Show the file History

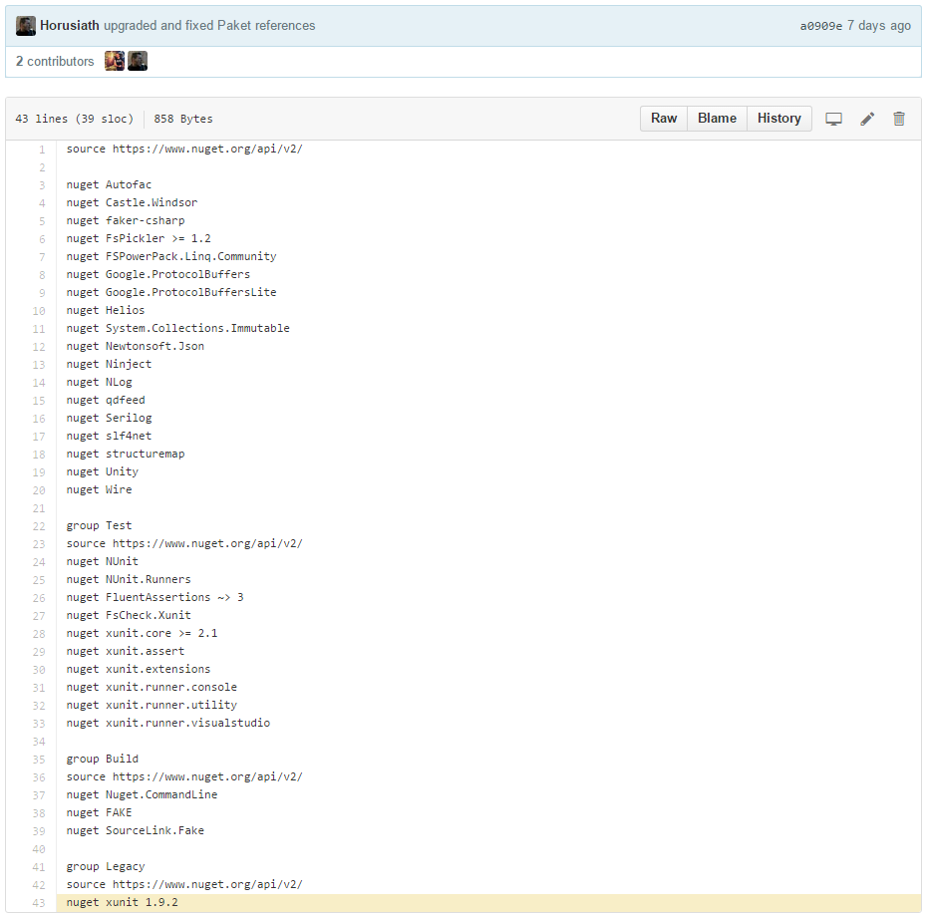click(x=778, y=118)
